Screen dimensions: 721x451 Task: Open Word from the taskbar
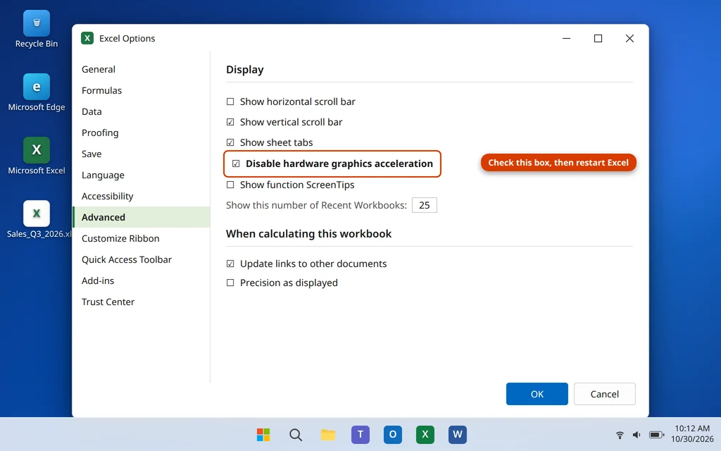point(458,434)
